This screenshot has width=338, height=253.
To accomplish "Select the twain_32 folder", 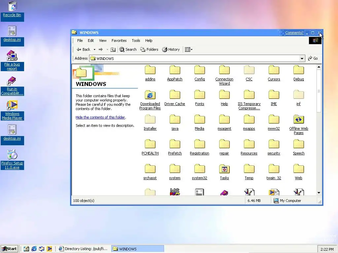I will coord(274,172).
